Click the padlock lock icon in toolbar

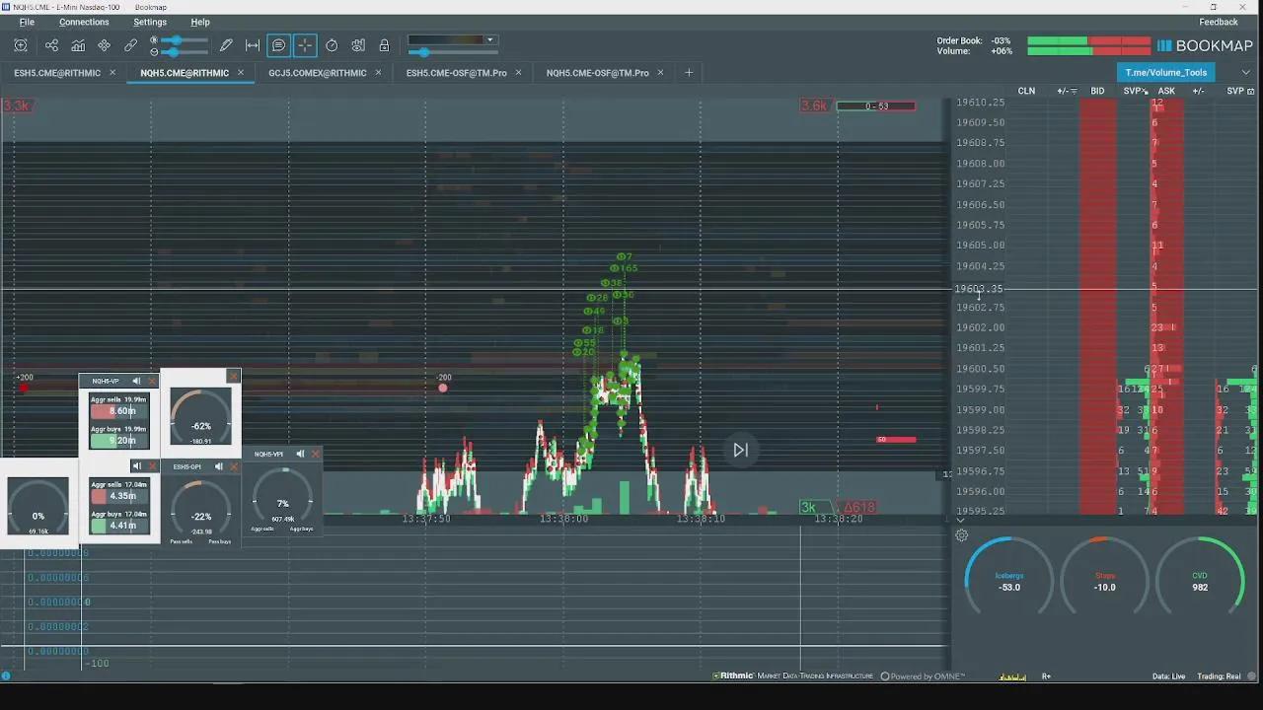coord(384,45)
